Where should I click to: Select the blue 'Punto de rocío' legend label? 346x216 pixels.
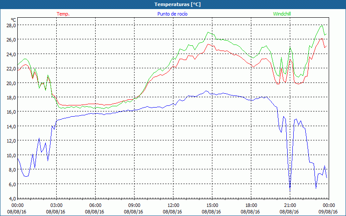(x=172, y=14)
